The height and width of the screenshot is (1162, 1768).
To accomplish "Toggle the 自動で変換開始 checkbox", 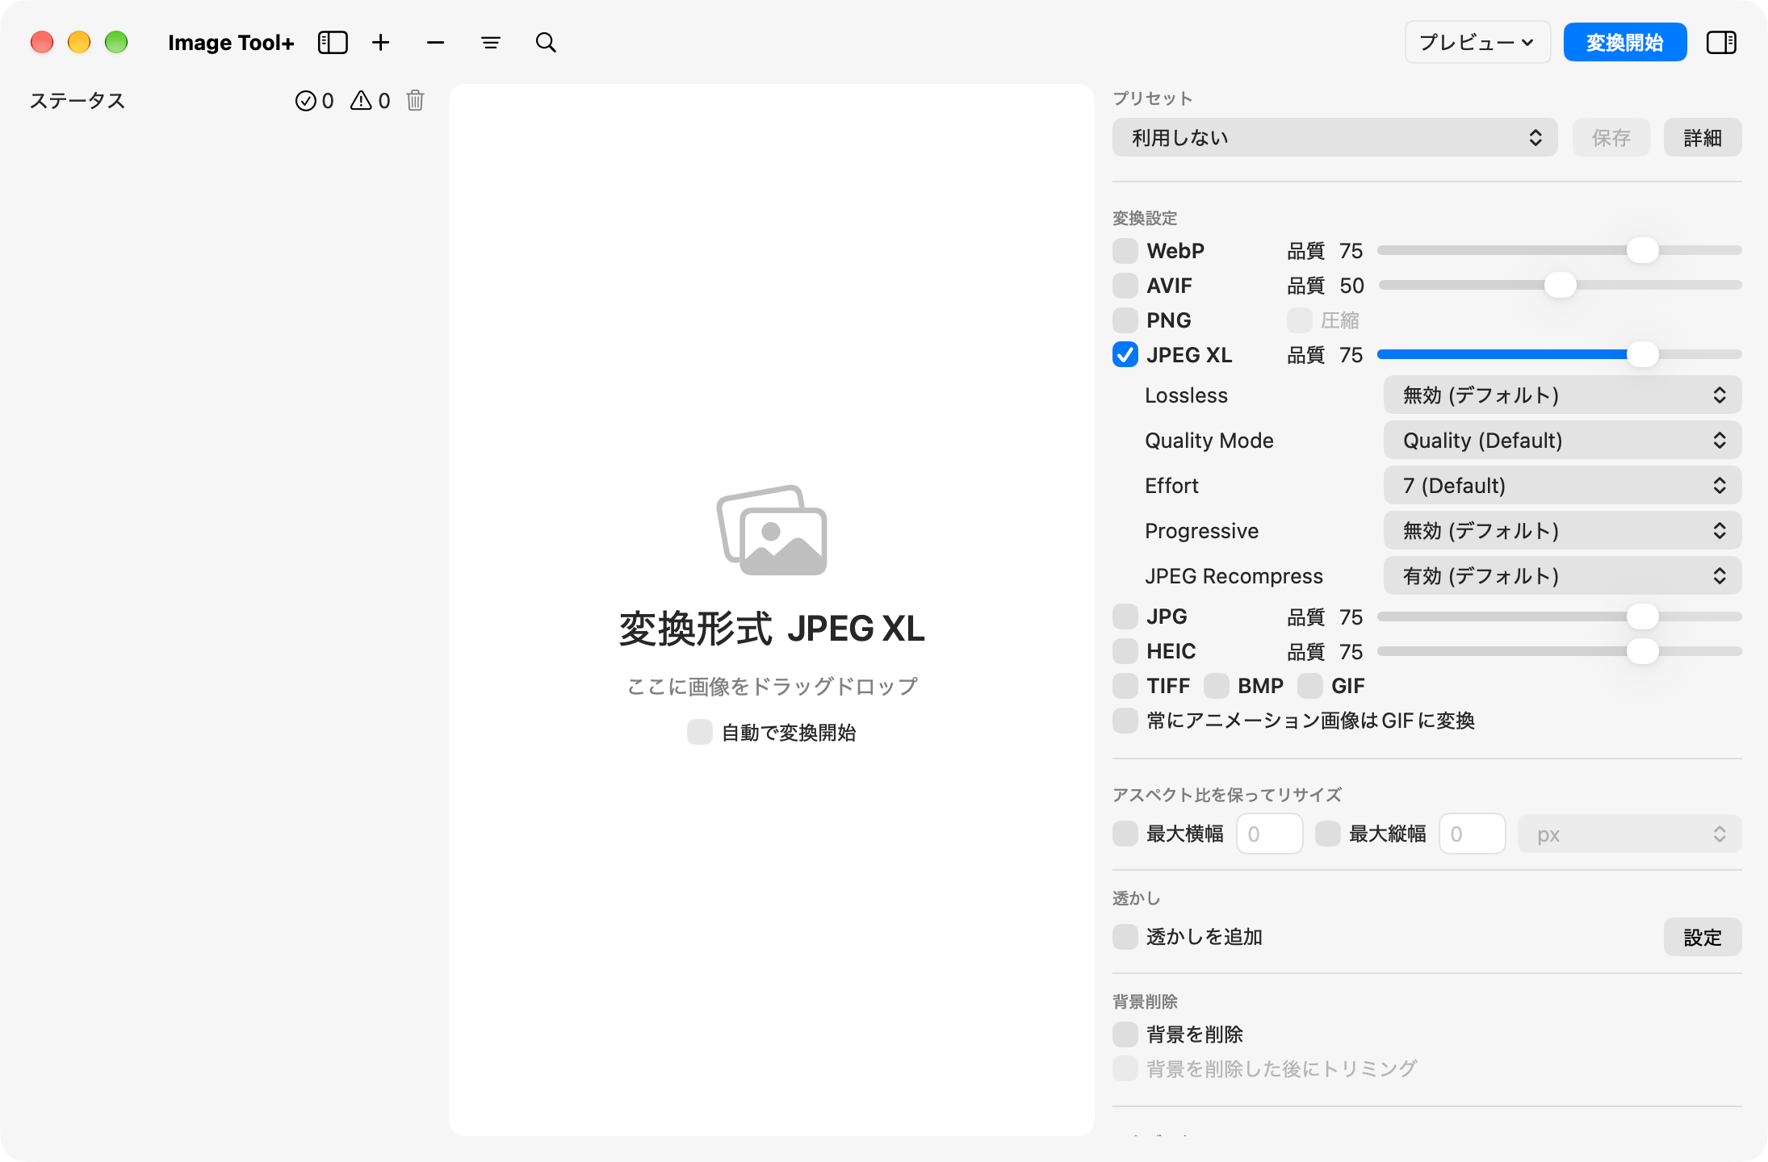I will [700, 732].
